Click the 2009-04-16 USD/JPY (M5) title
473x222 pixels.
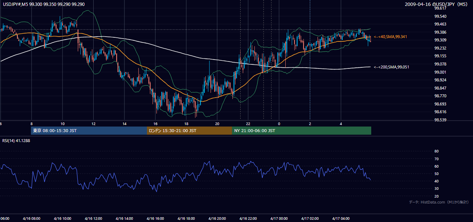pos(437,4)
